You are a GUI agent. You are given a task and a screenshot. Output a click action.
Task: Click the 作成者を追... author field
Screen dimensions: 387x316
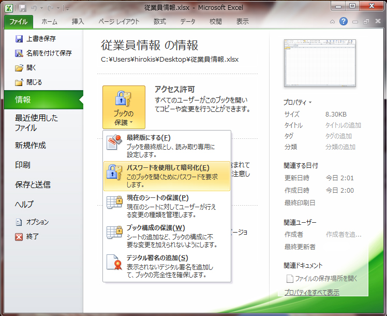pyautogui.click(x=344, y=235)
